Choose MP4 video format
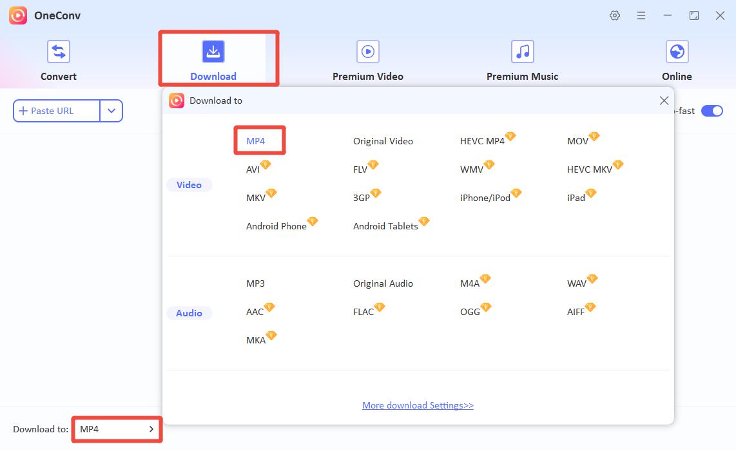 click(256, 141)
